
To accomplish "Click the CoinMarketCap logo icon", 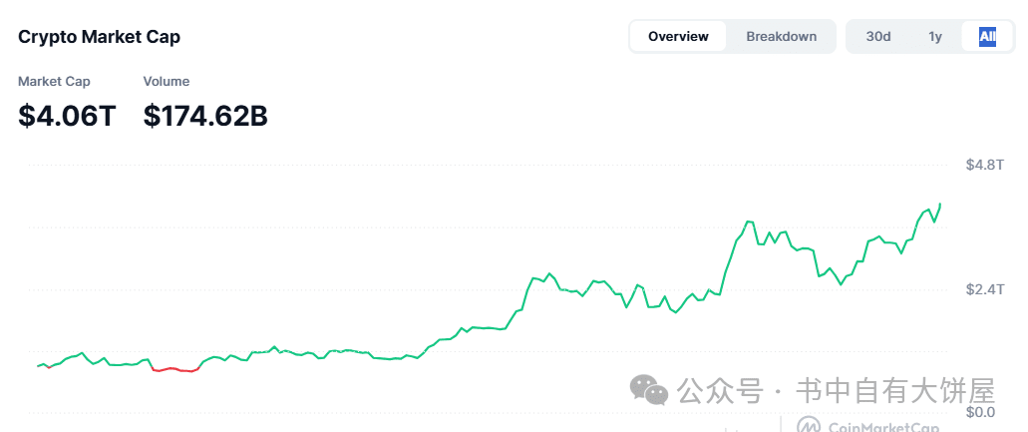I will (811, 426).
